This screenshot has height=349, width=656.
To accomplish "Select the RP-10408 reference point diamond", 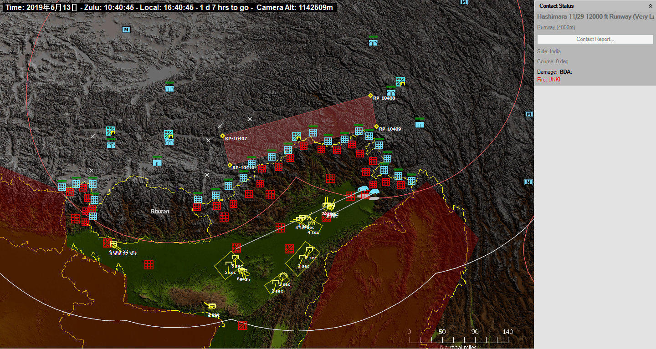I will coord(370,96).
